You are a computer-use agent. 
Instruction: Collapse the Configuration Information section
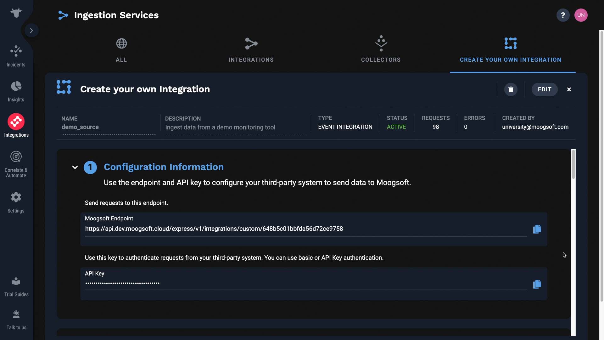click(75, 167)
